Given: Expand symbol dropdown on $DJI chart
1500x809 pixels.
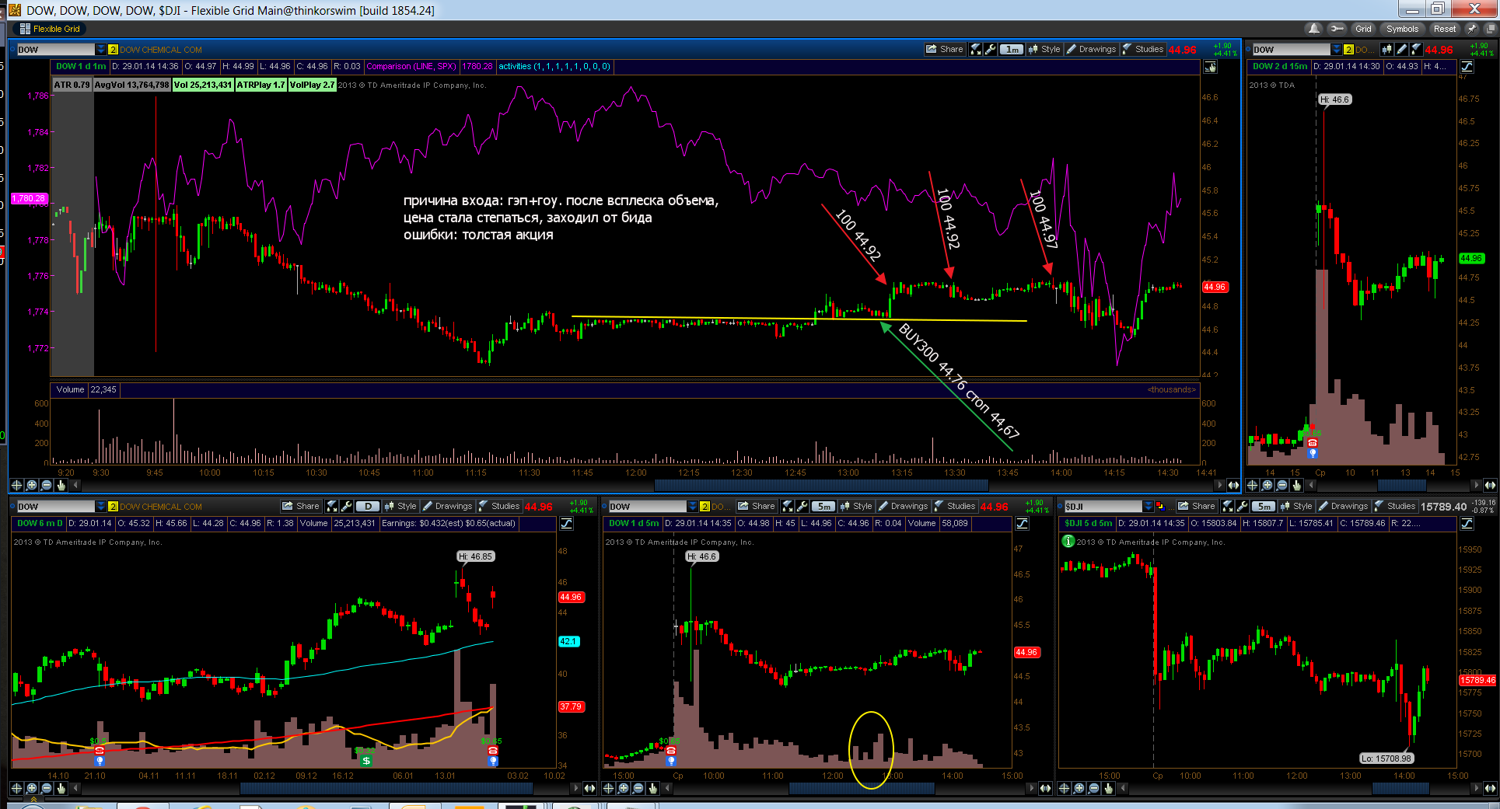Looking at the screenshot, I should coord(1149,507).
